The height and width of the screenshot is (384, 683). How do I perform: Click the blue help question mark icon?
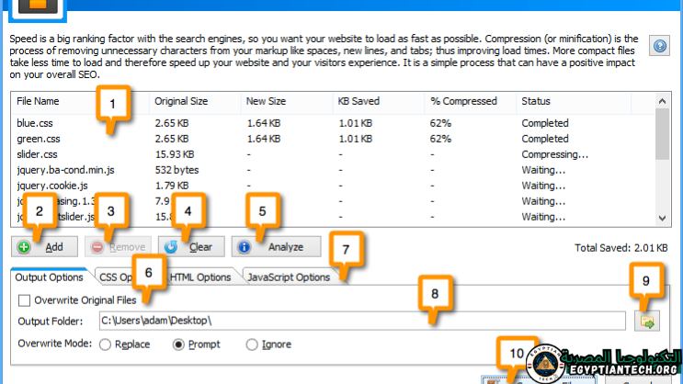[659, 45]
